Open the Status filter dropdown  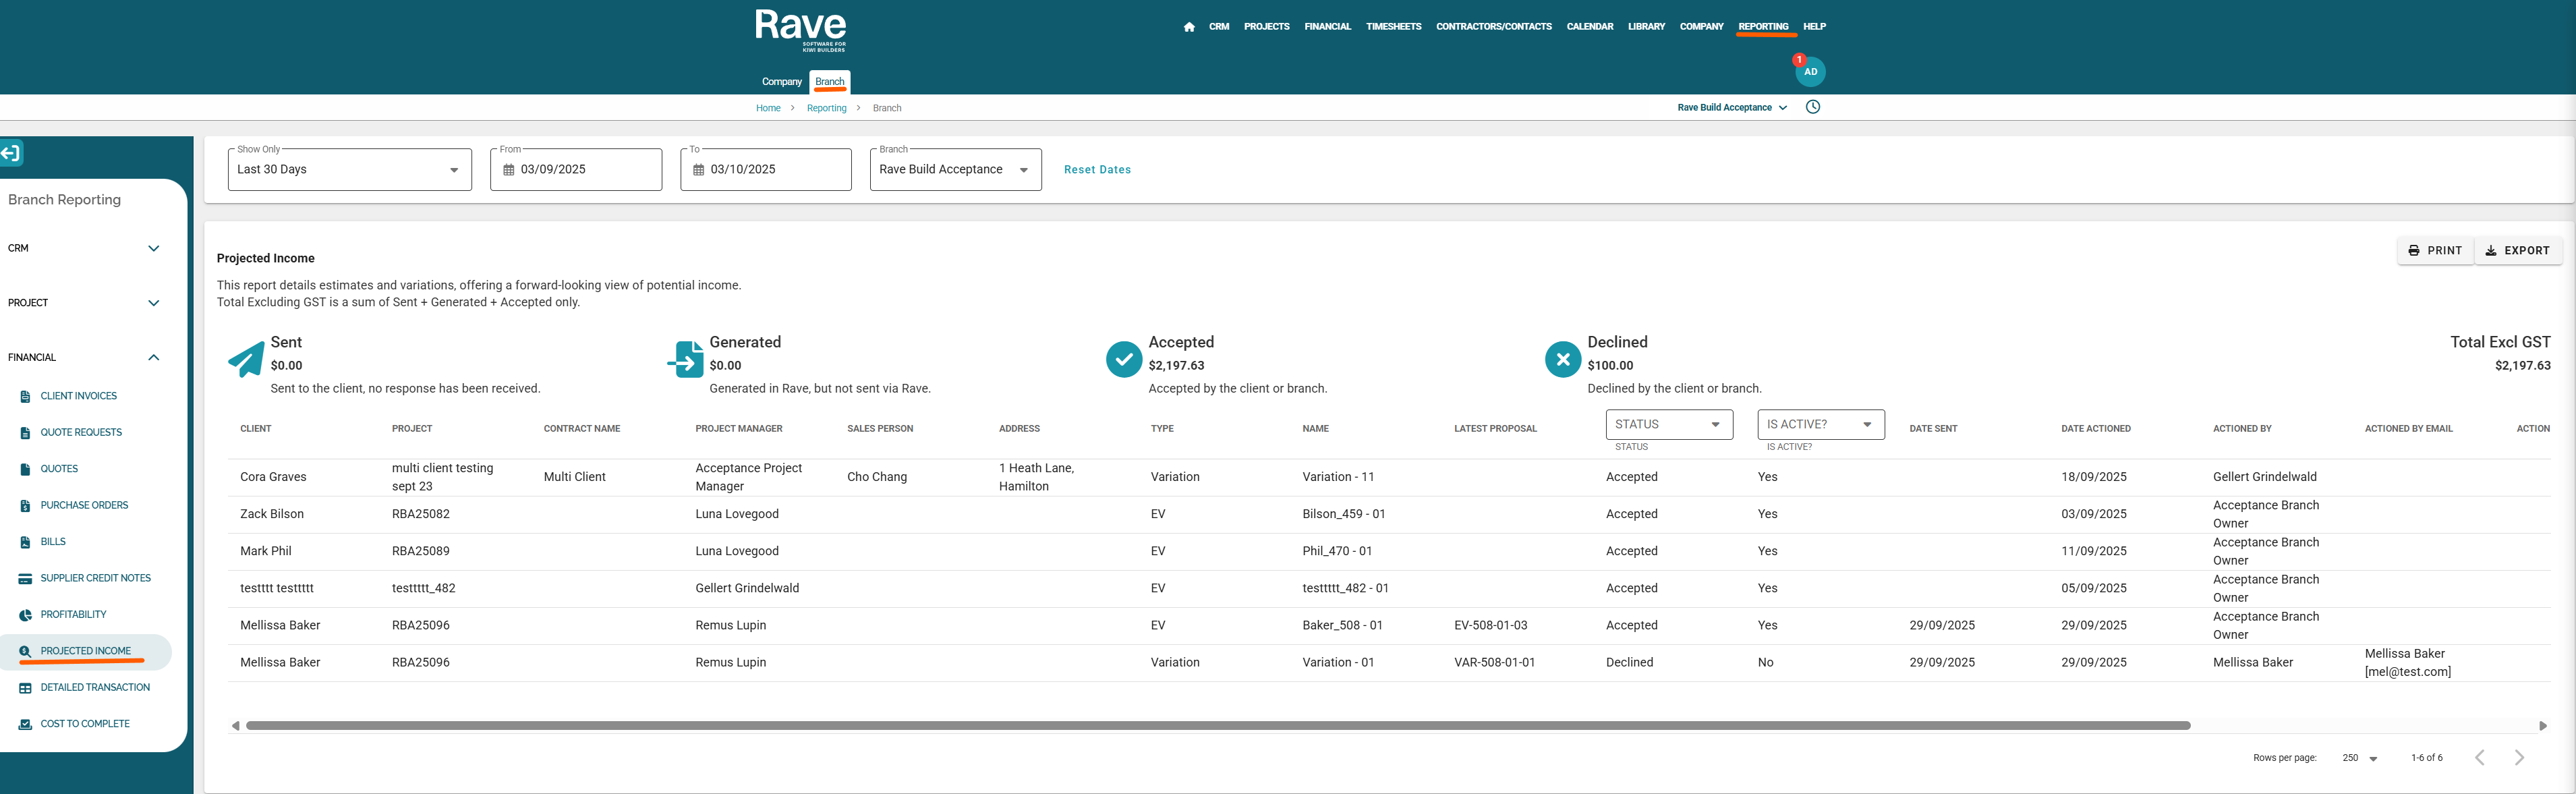point(1668,425)
